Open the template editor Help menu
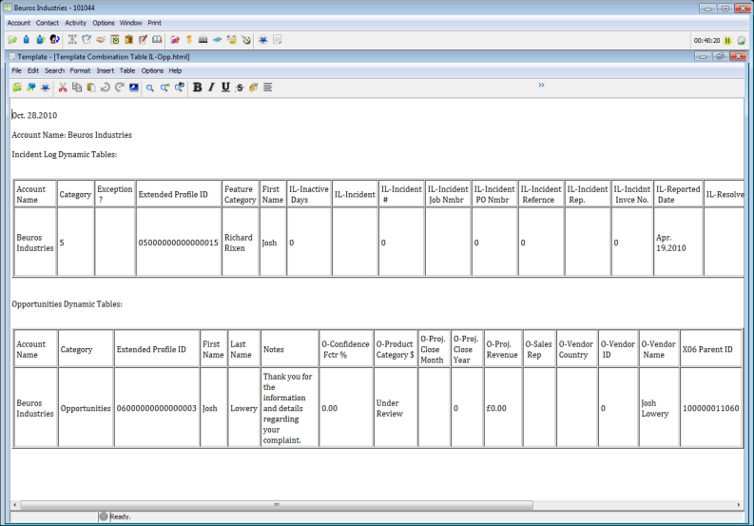Viewport: 754px width, 526px height. coord(175,70)
